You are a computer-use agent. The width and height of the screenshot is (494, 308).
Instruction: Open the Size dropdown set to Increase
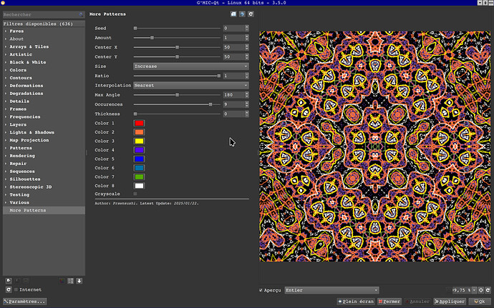(191, 66)
